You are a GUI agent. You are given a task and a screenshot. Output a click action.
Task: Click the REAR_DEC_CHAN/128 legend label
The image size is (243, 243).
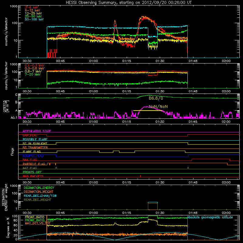point(40,196)
